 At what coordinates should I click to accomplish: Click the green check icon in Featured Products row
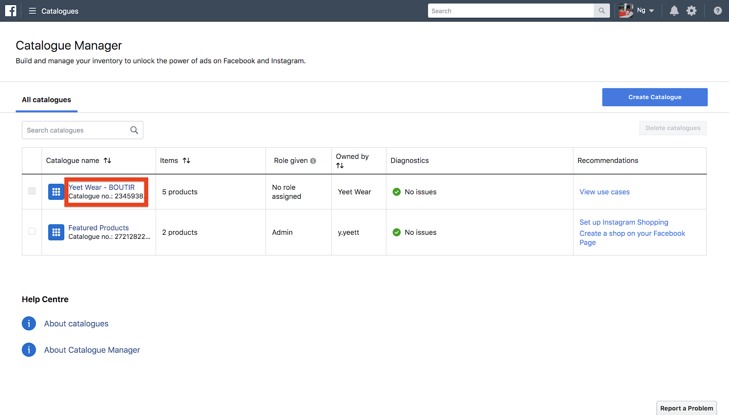coord(397,233)
